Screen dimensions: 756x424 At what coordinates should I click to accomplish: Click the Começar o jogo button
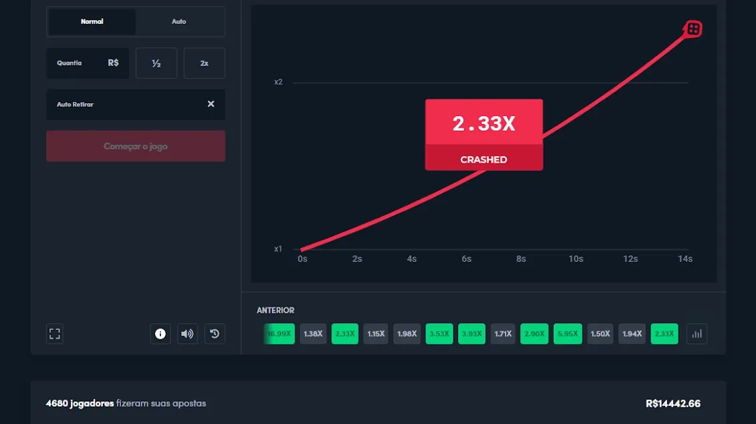click(136, 146)
